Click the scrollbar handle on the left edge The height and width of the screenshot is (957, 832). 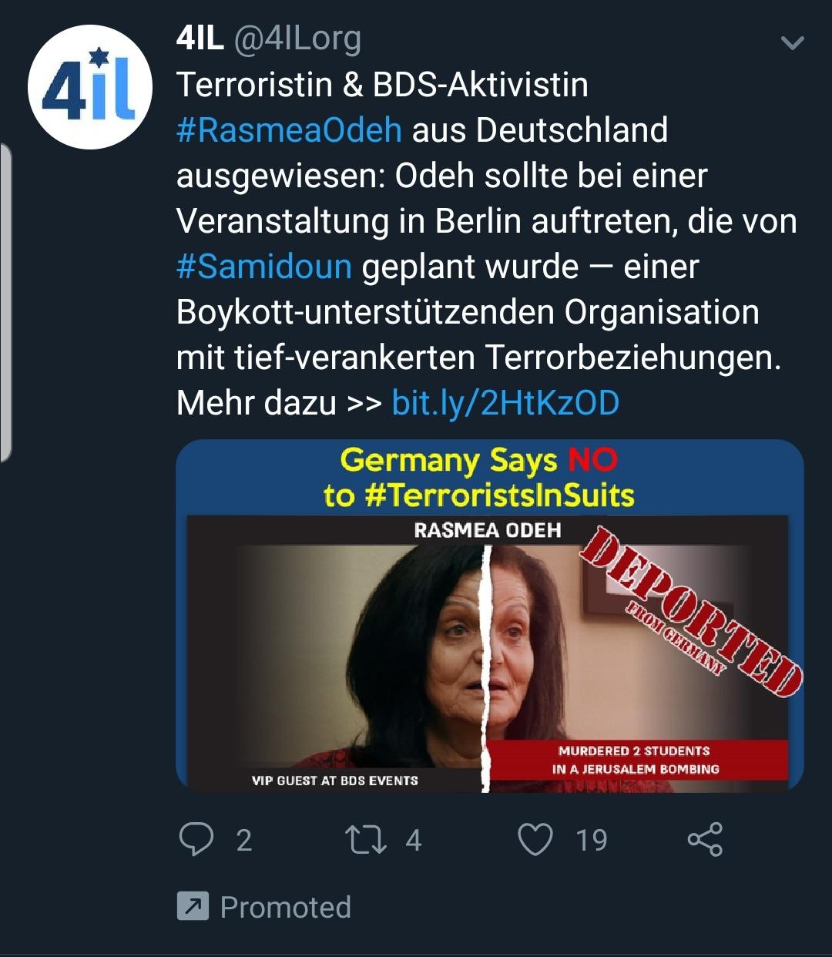pos(5,302)
